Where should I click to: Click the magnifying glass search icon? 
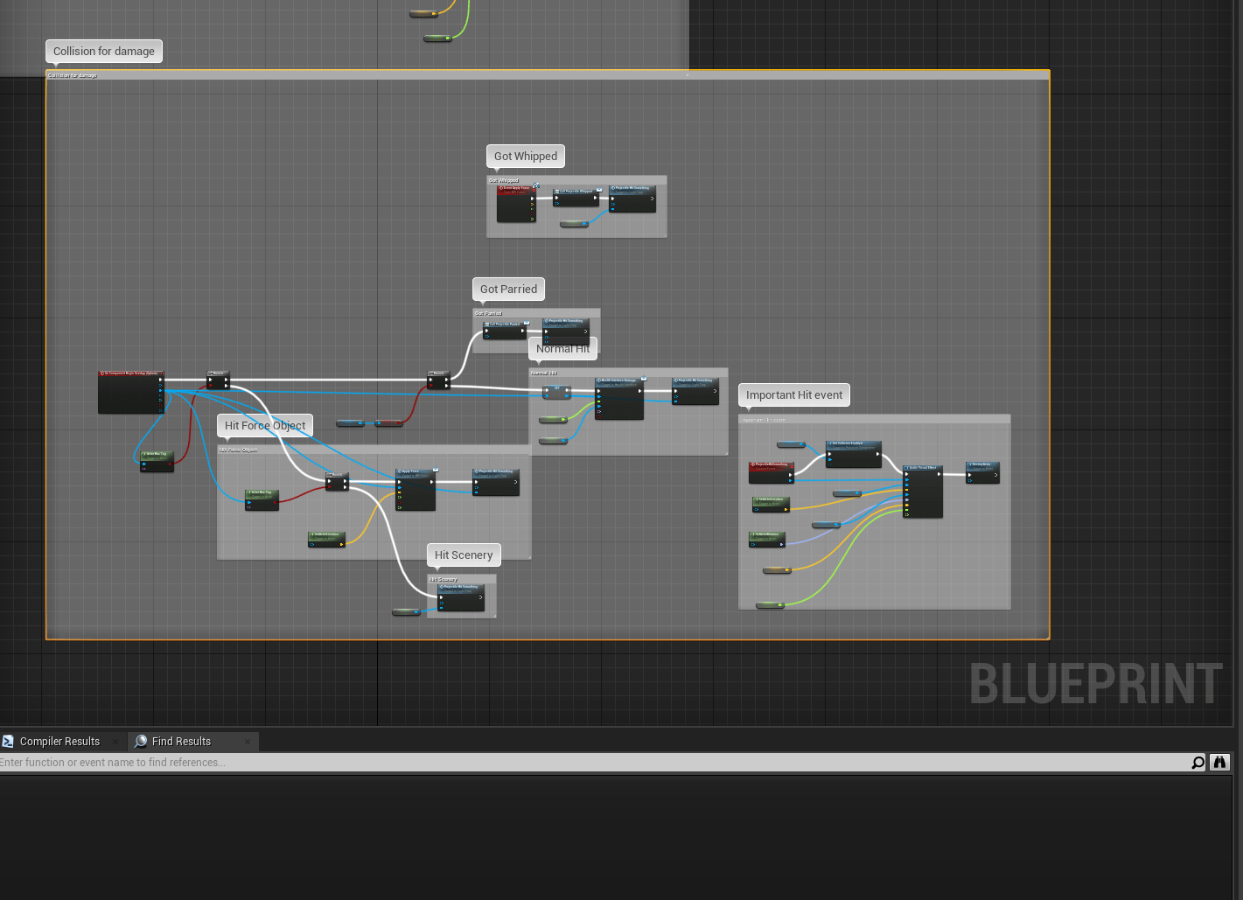[1198, 763]
